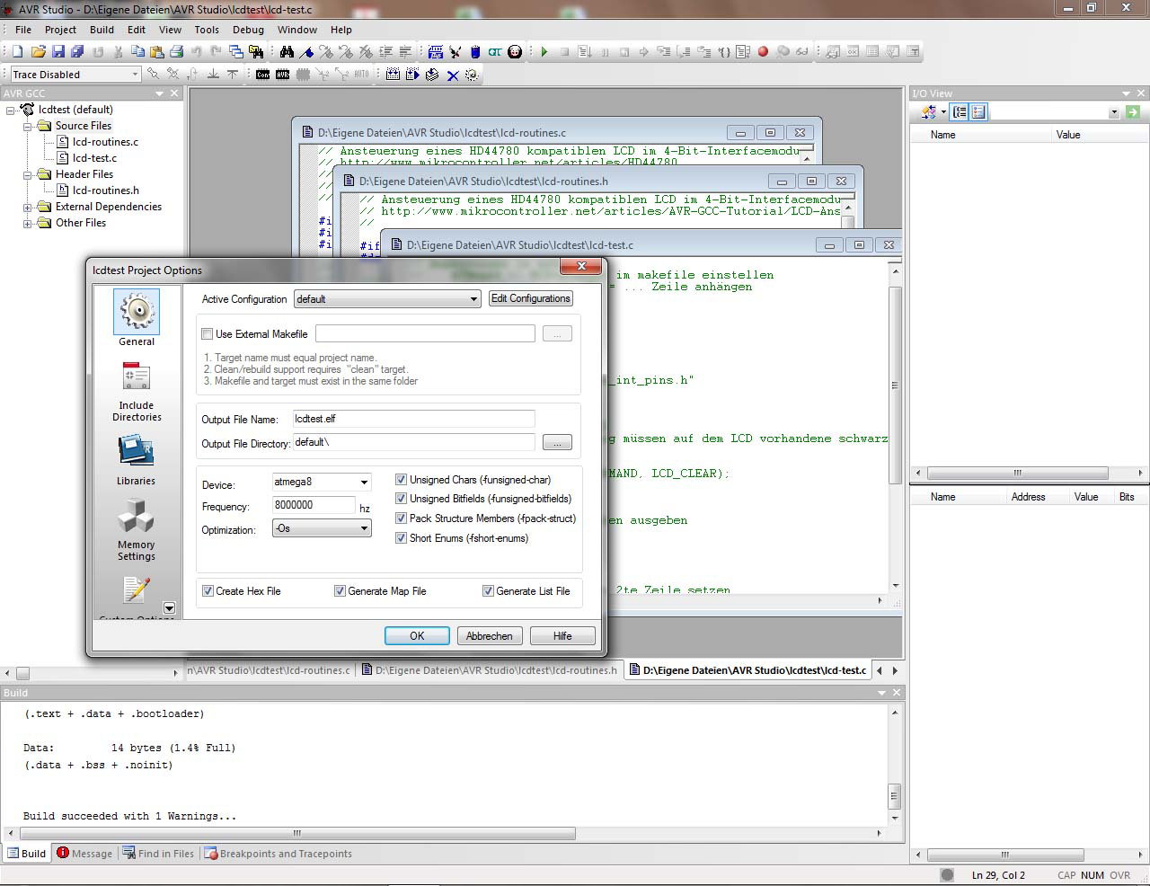Open the Device dropdown showing atmega8
The width and height of the screenshot is (1150, 886).
pos(322,482)
